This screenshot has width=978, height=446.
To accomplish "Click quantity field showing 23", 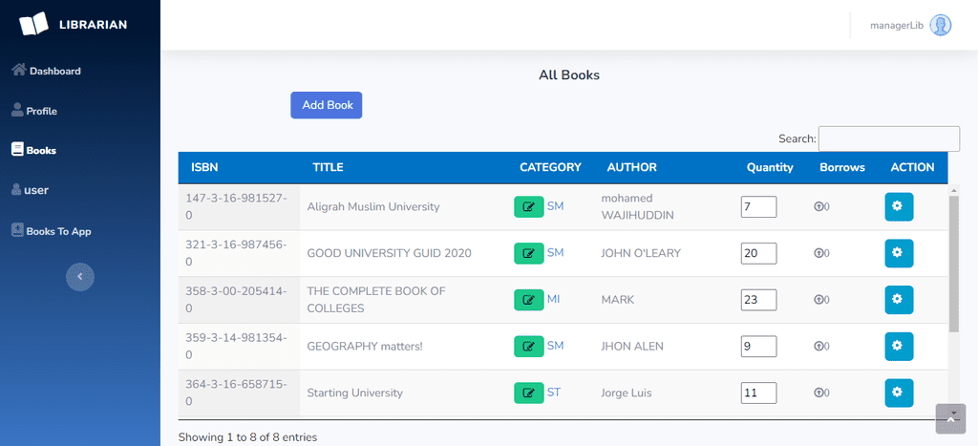I will pos(758,300).
